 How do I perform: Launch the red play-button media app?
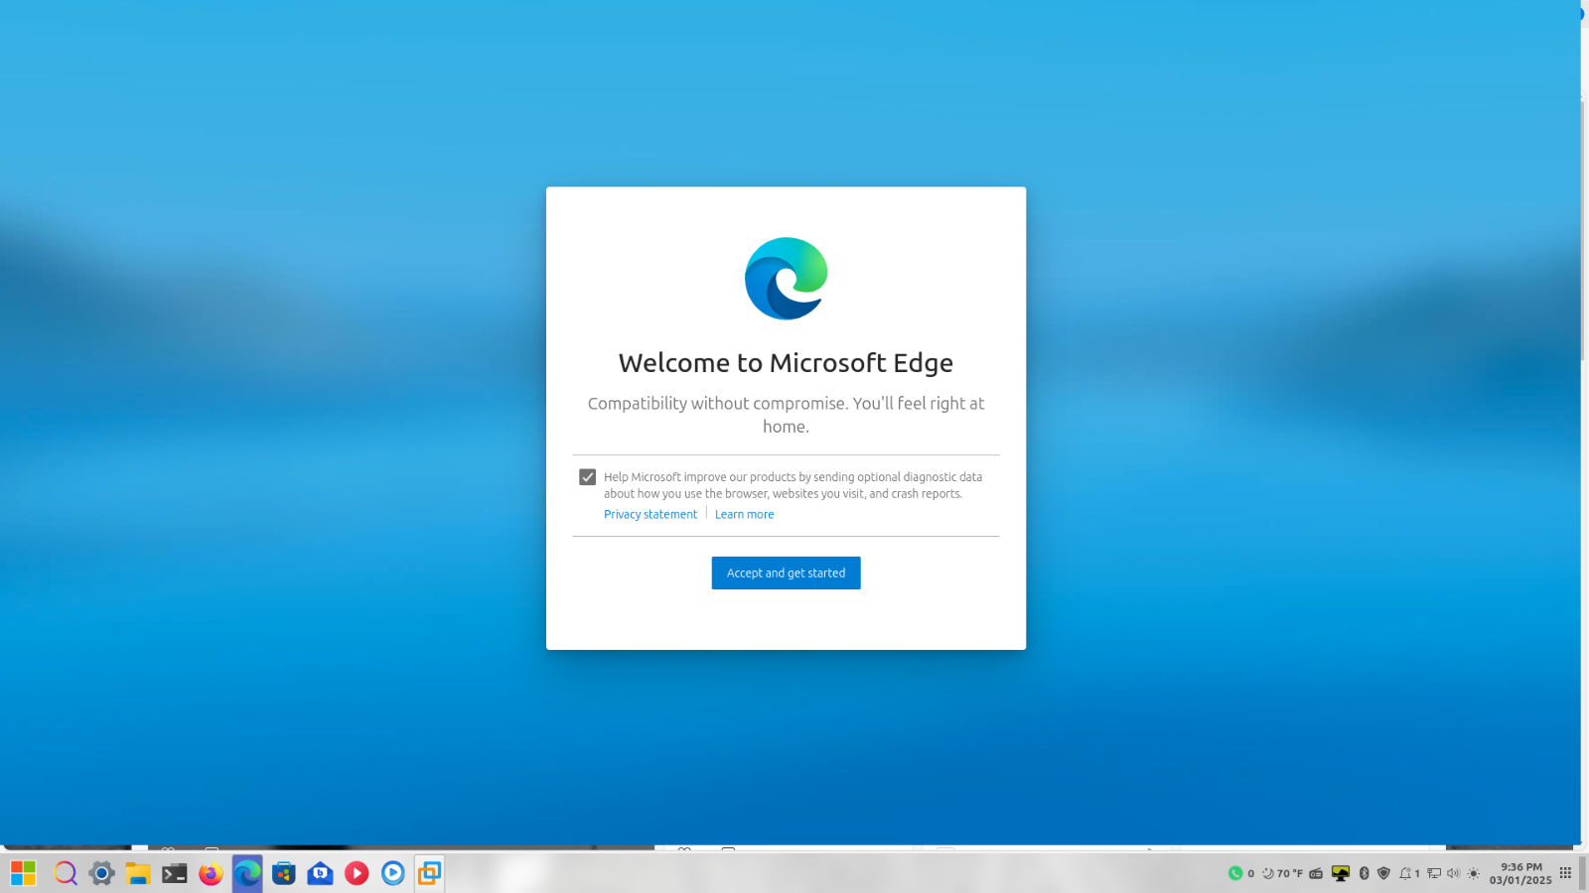coord(357,873)
